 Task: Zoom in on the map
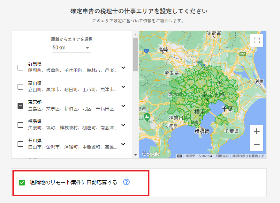point(257,131)
